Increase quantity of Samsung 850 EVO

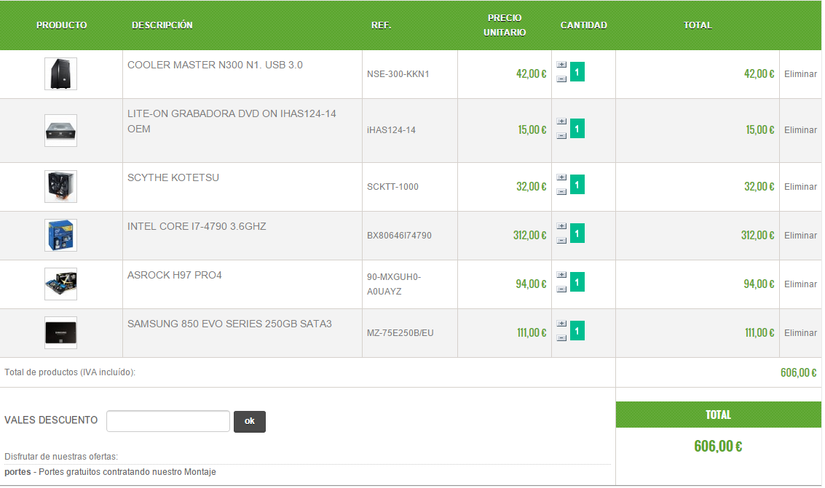561,324
